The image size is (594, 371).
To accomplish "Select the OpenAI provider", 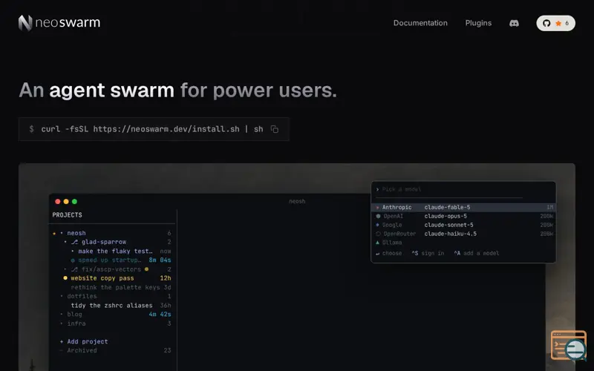I will 393,216.
